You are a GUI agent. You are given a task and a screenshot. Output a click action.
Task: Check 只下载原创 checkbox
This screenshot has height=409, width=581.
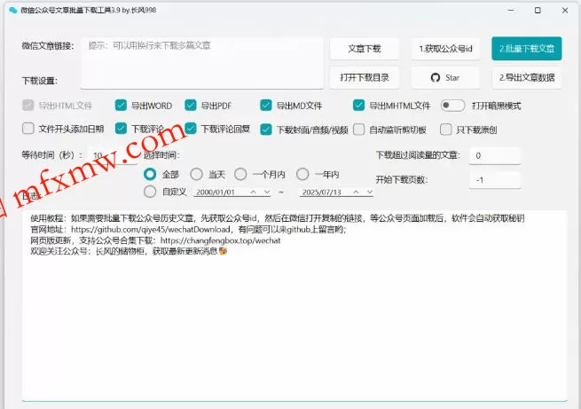[x=446, y=130]
